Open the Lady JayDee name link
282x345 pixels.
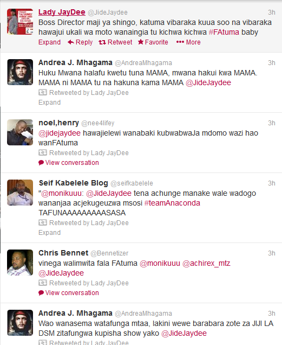[x=62, y=12]
